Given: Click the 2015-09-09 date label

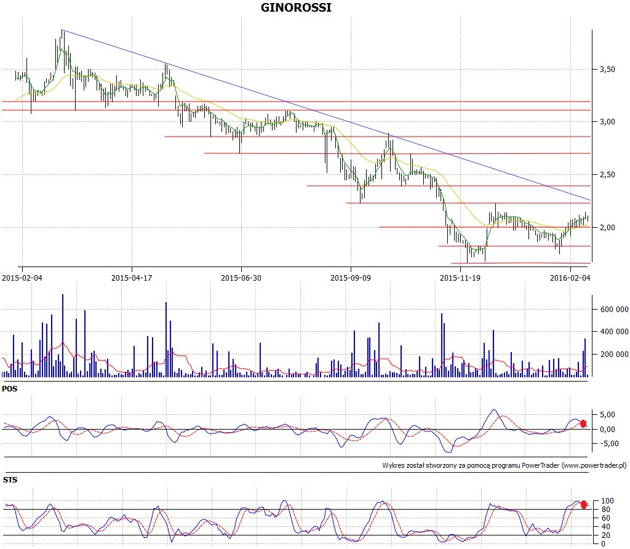Looking at the screenshot, I should click(351, 278).
